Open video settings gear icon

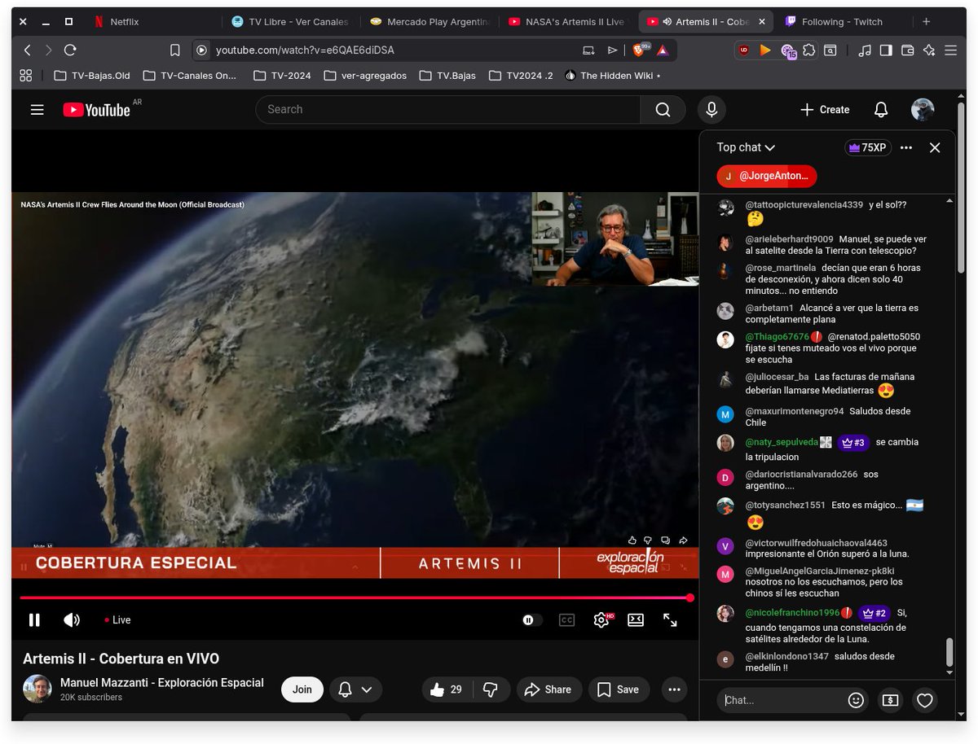click(601, 620)
